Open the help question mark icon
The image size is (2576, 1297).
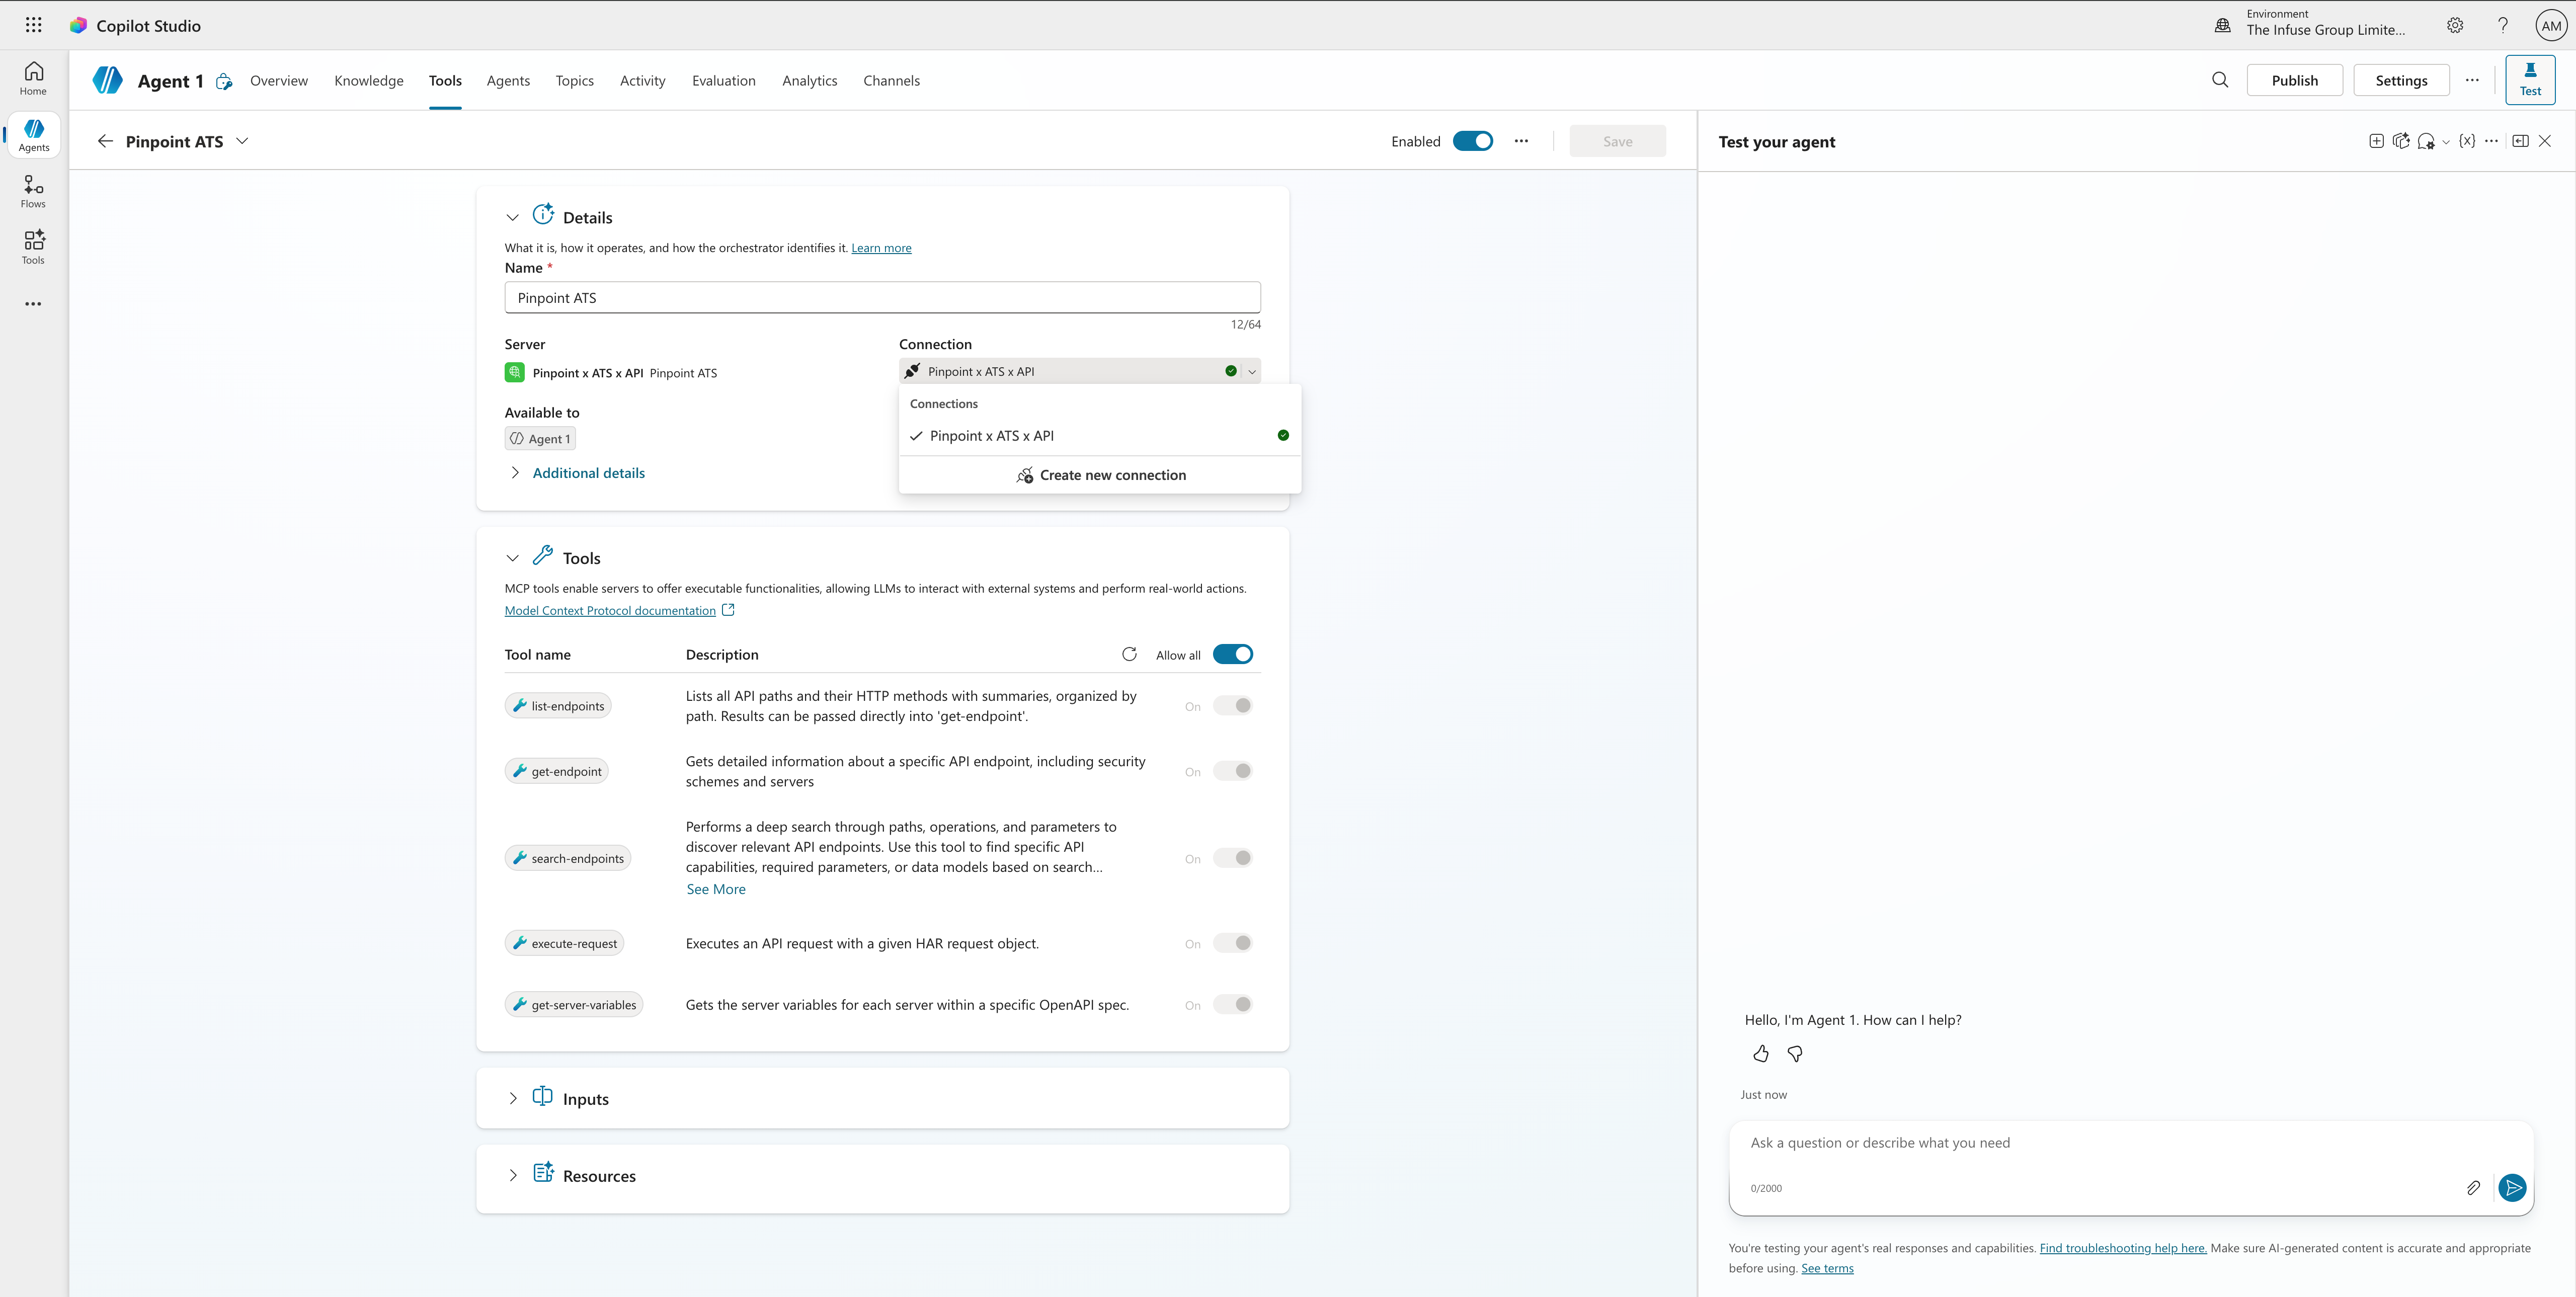click(x=2503, y=25)
